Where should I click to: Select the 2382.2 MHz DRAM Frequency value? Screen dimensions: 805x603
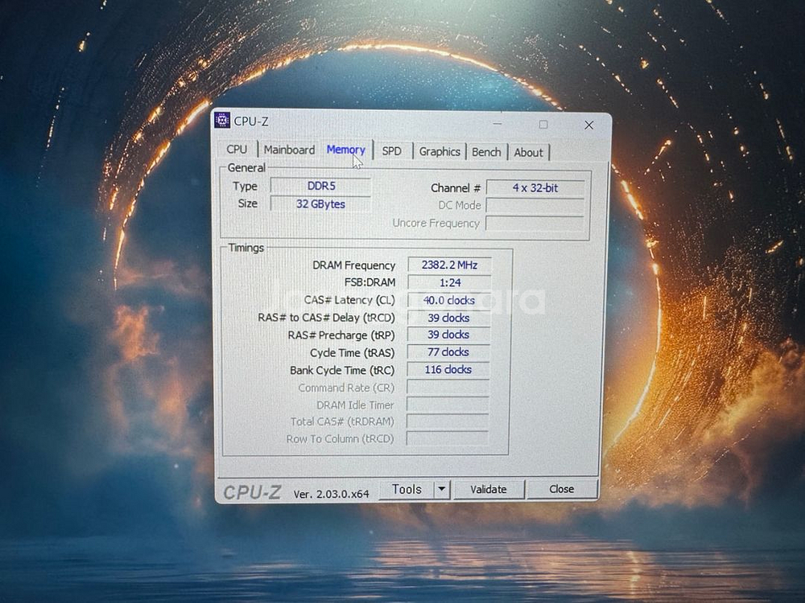click(449, 265)
